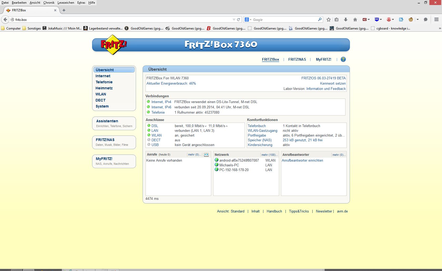Open the Computer bookmarks folder

(x=11, y=28)
